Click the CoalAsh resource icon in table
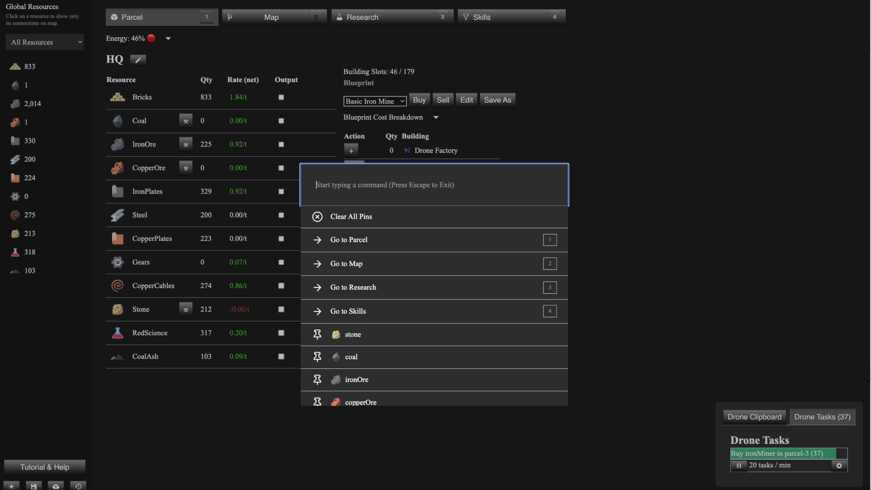Viewport: 871px width, 490px height. (117, 357)
